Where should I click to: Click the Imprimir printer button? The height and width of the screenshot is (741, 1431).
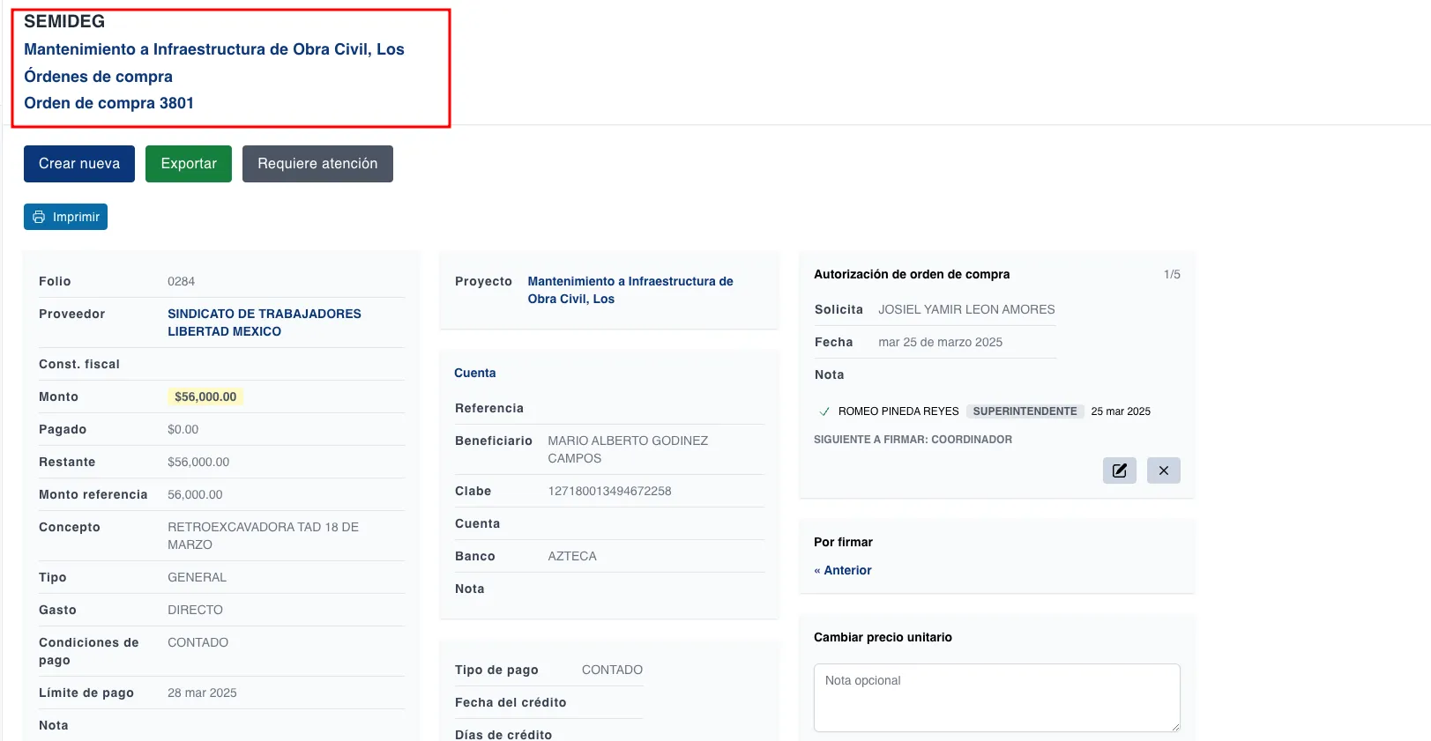(x=65, y=217)
